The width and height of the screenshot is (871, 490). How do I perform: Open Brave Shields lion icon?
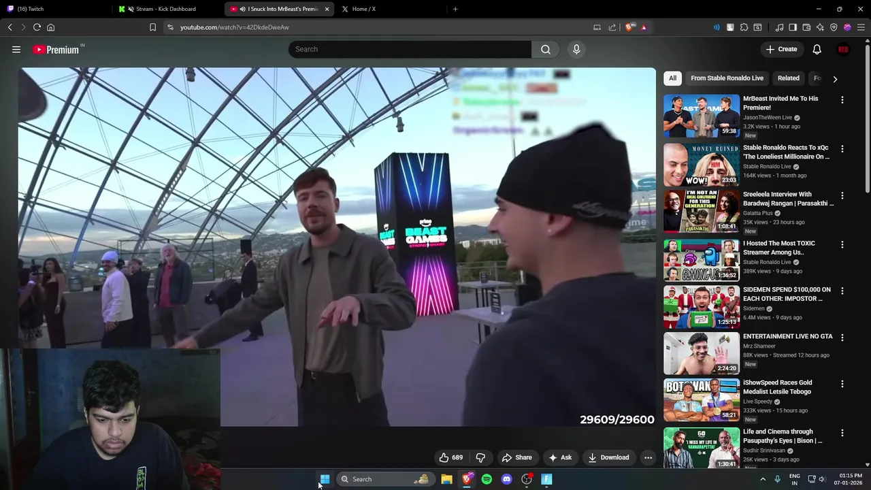(629, 27)
